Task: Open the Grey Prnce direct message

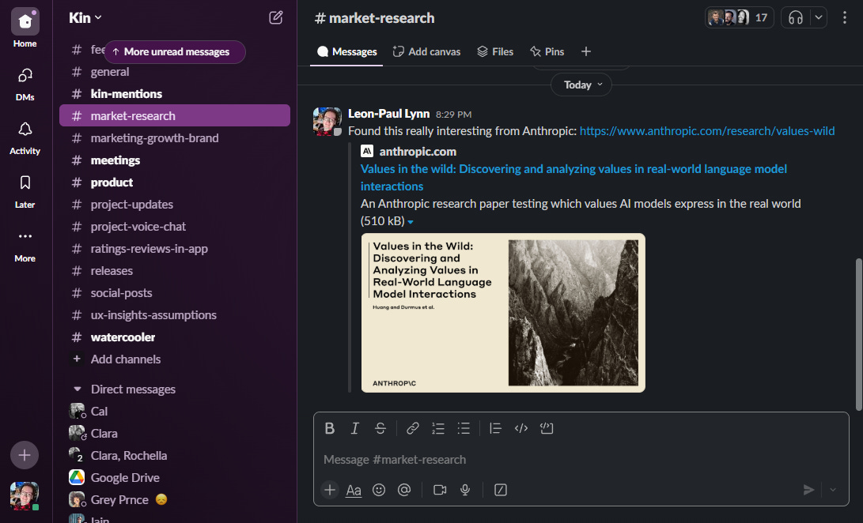Action: click(175, 499)
